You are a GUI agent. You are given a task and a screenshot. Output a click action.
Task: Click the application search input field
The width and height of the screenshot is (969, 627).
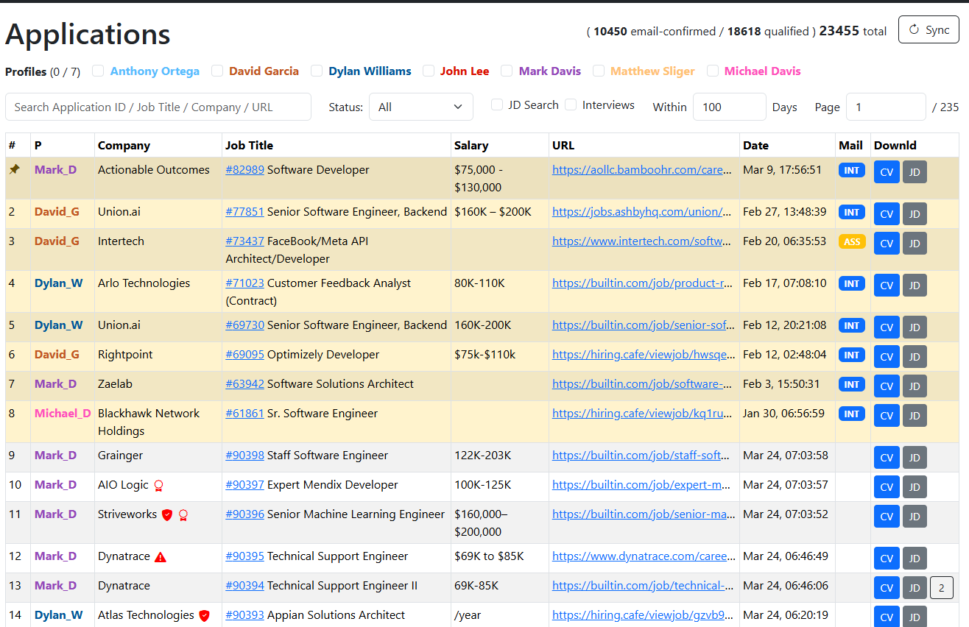tap(158, 107)
